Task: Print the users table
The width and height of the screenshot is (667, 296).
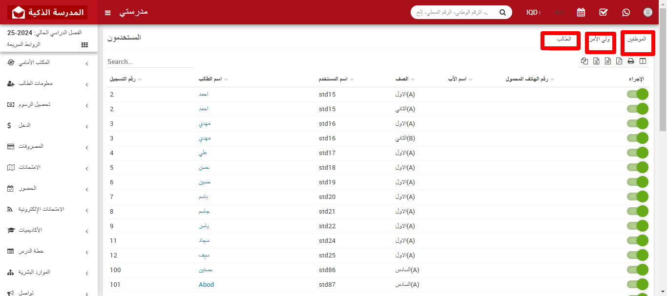Action: pyautogui.click(x=630, y=61)
